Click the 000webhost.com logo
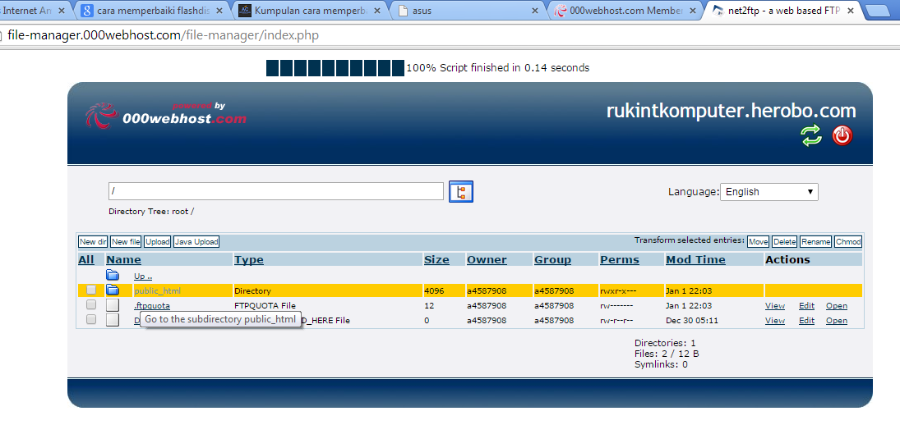Image resolution: width=900 pixels, height=425 pixels. click(166, 115)
